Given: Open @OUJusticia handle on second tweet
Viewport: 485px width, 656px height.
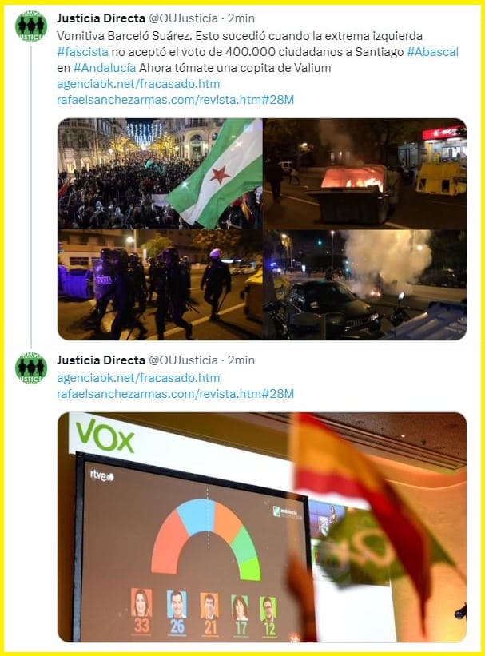Looking at the screenshot, I should (183, 360).
